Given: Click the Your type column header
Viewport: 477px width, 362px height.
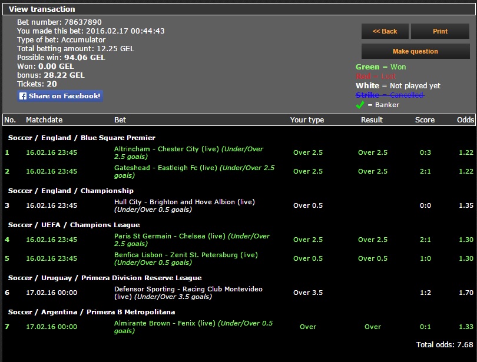Looking at the screenshot, I should point(307,119).
